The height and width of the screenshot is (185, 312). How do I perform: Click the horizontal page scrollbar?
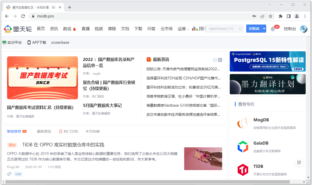pyautogui.click(x=148, y=182)
